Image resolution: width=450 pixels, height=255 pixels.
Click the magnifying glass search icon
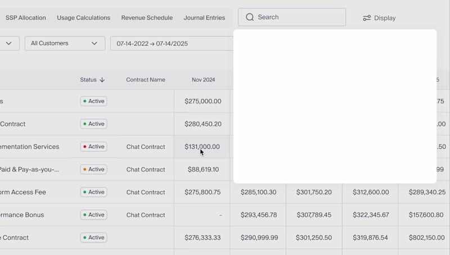250,17
